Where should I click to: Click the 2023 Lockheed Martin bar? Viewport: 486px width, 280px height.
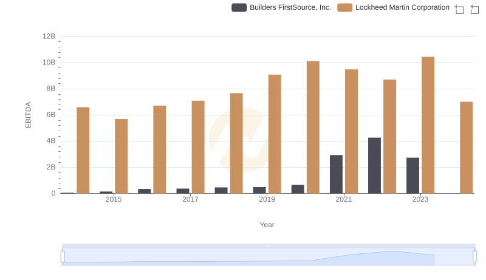428,125
